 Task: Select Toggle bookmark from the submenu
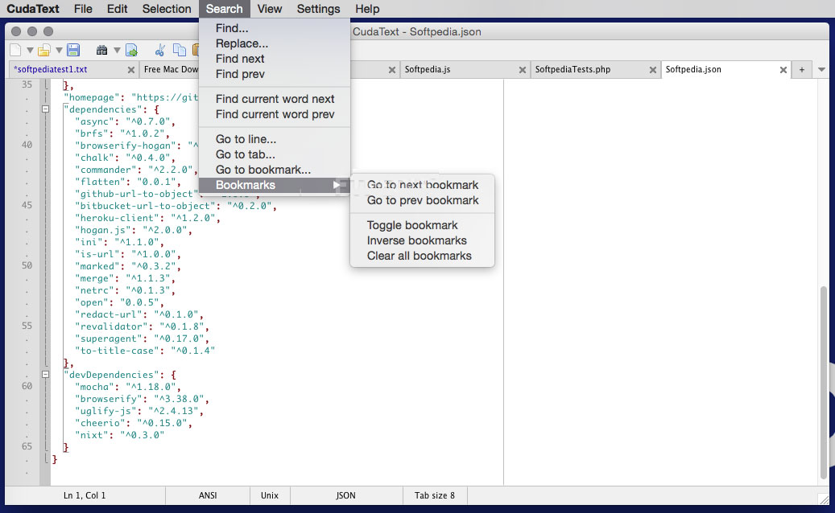412,225
